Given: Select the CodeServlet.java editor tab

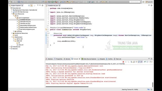Looking at the screenshot, I should coord(53,6).
